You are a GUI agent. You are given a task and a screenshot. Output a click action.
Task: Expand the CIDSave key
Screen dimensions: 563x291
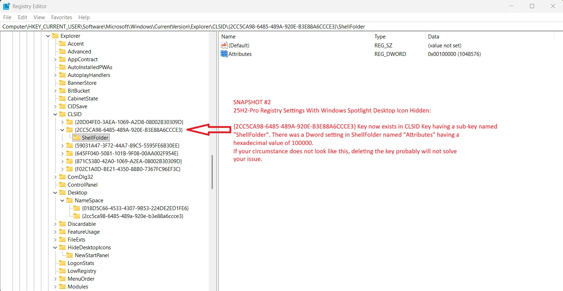tap(55, 106)
